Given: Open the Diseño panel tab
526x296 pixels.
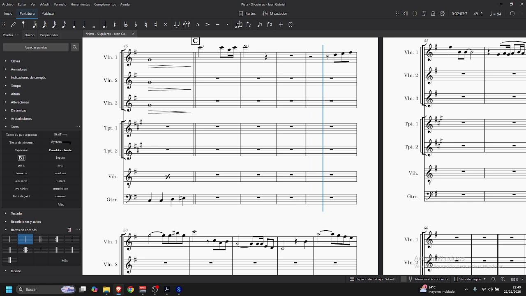Looking at the screenshot, I should click(30, 35).
